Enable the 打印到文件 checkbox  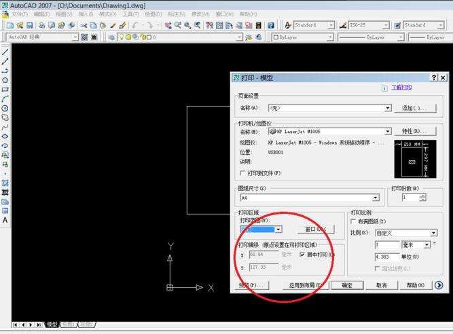click(243, 173)
